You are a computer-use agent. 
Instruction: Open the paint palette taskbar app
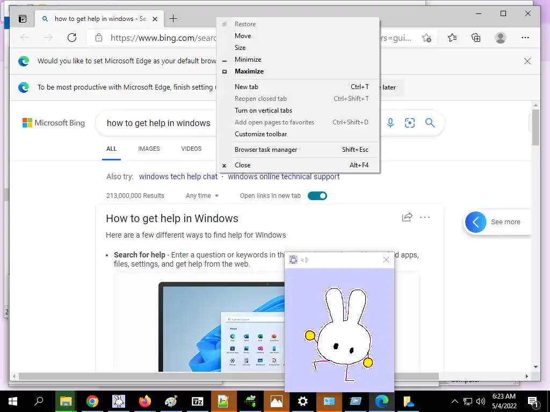[x=171, y=401]
